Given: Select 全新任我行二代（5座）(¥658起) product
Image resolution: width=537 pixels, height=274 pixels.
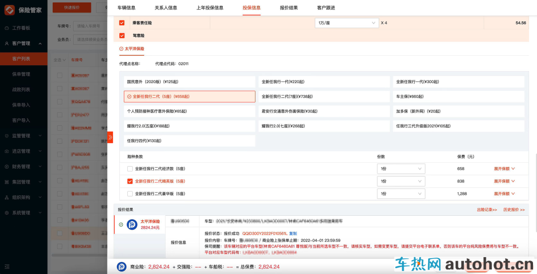Looking at the screenshot, I should point(189,96).
